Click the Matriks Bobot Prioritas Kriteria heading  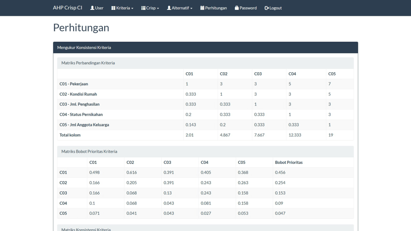click(x=89, y=151)
